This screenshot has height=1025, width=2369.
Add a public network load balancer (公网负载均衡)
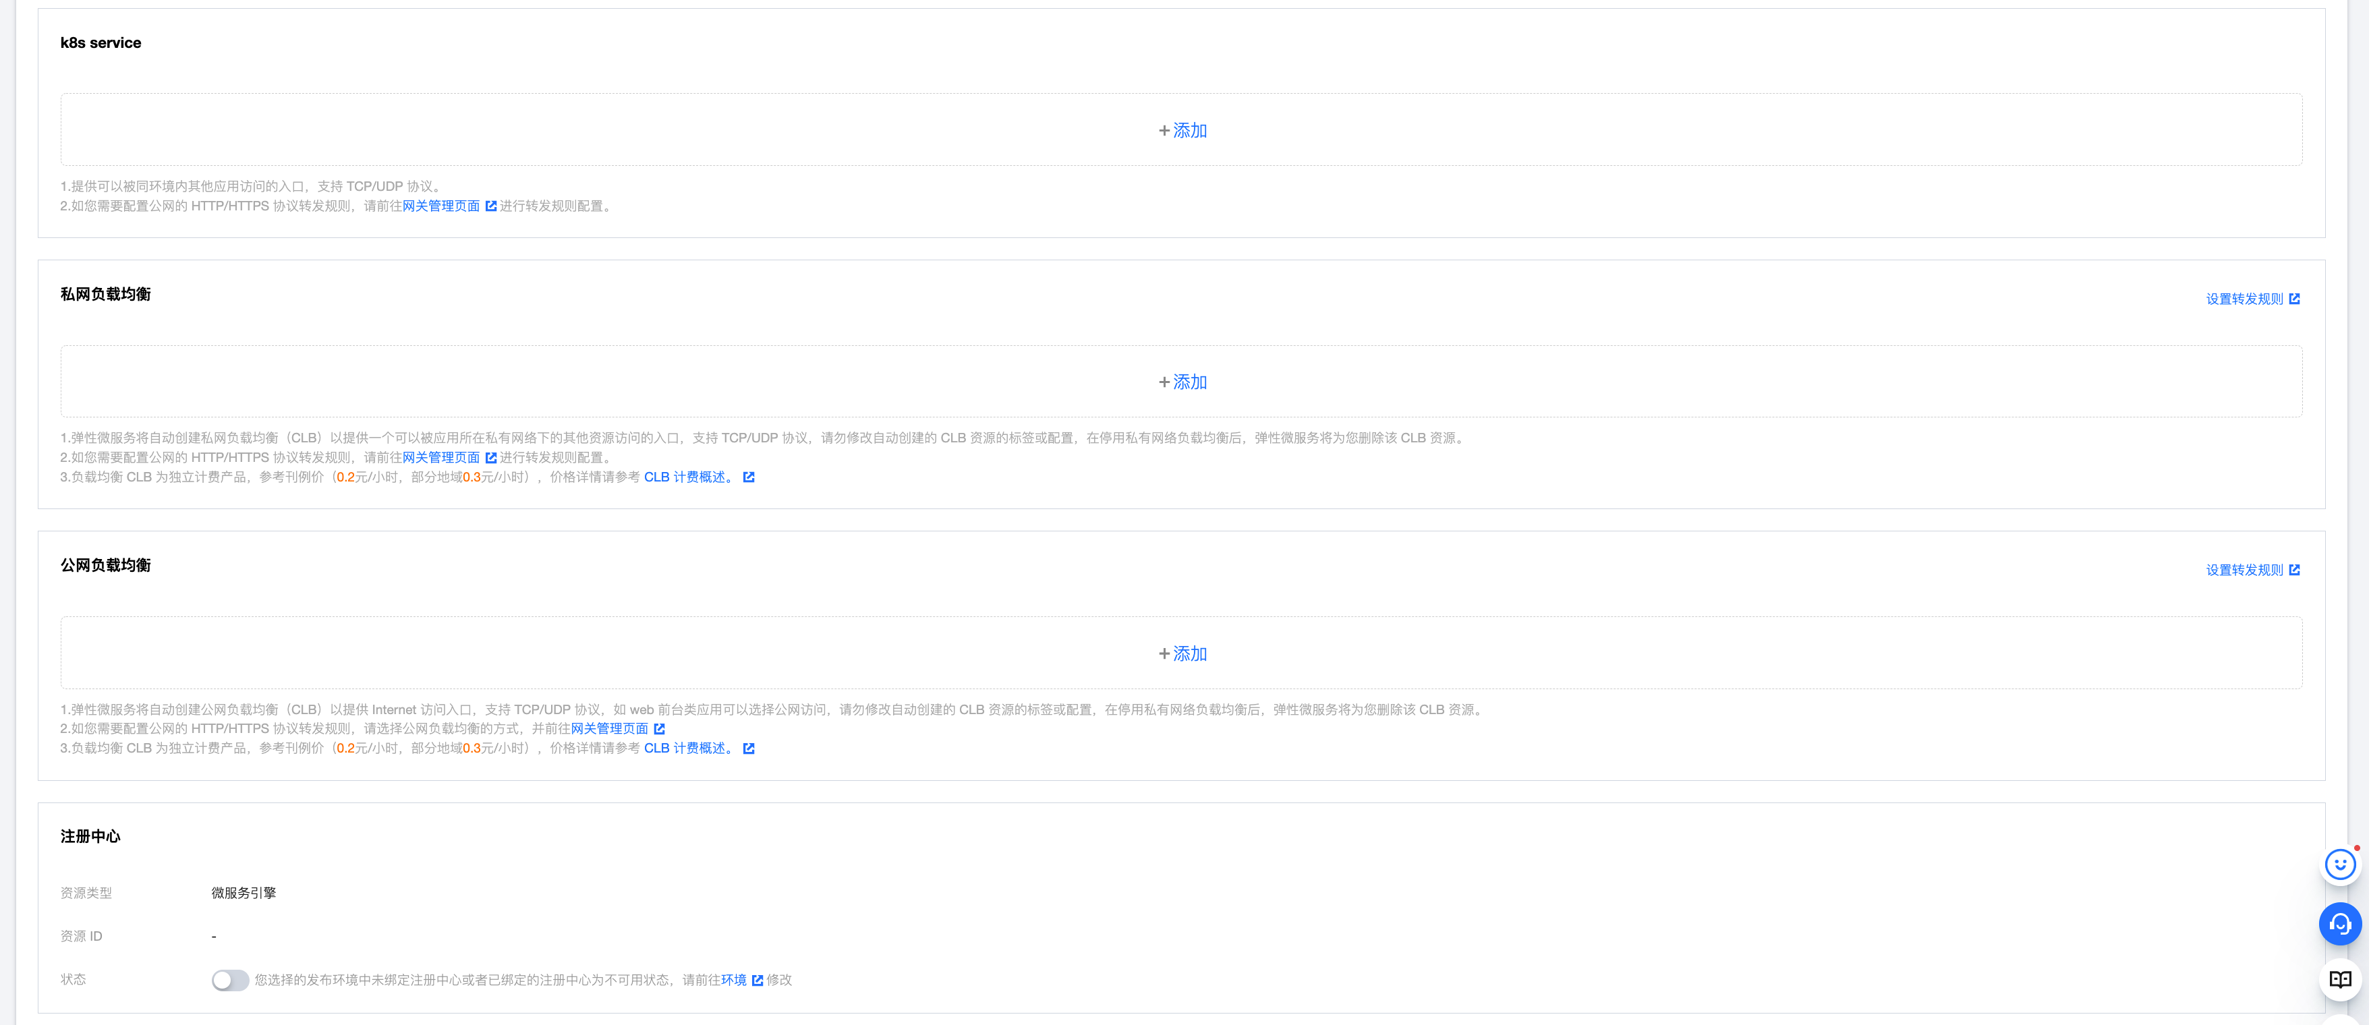1182,653
